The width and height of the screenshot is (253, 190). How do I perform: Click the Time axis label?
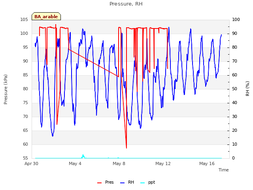click(x=224, y=170)
